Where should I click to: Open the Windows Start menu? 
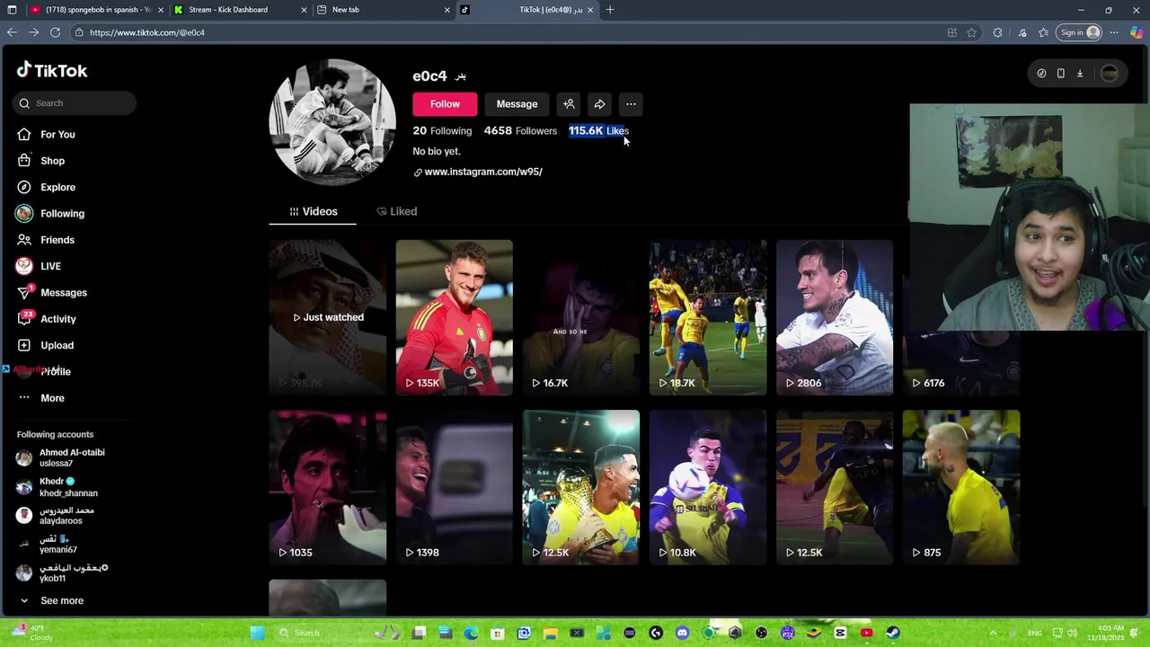257,633
